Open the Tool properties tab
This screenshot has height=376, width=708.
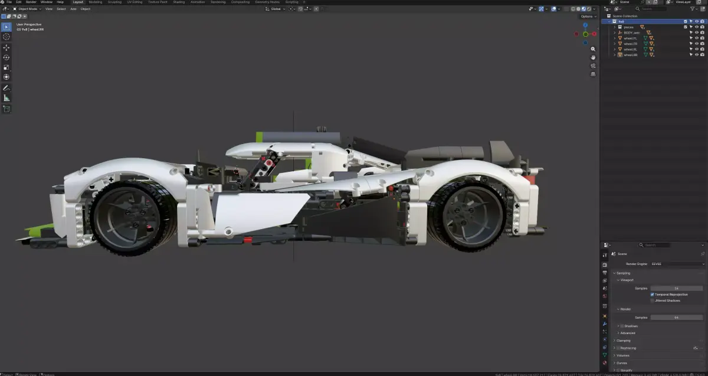pos(605,255)
